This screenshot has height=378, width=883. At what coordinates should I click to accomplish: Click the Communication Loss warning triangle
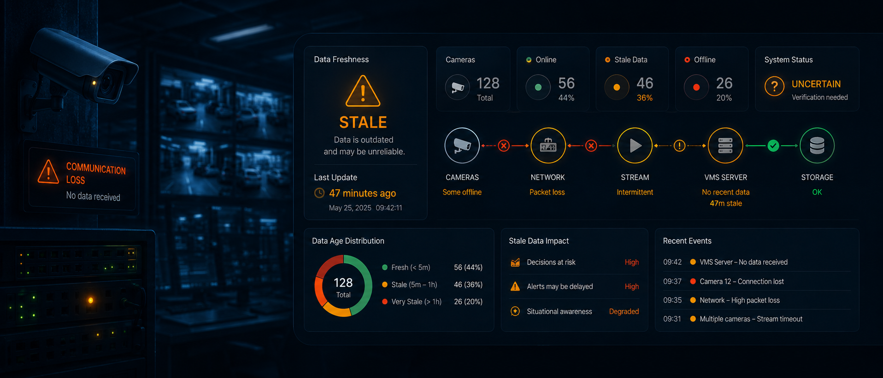(x=48, y=172)
